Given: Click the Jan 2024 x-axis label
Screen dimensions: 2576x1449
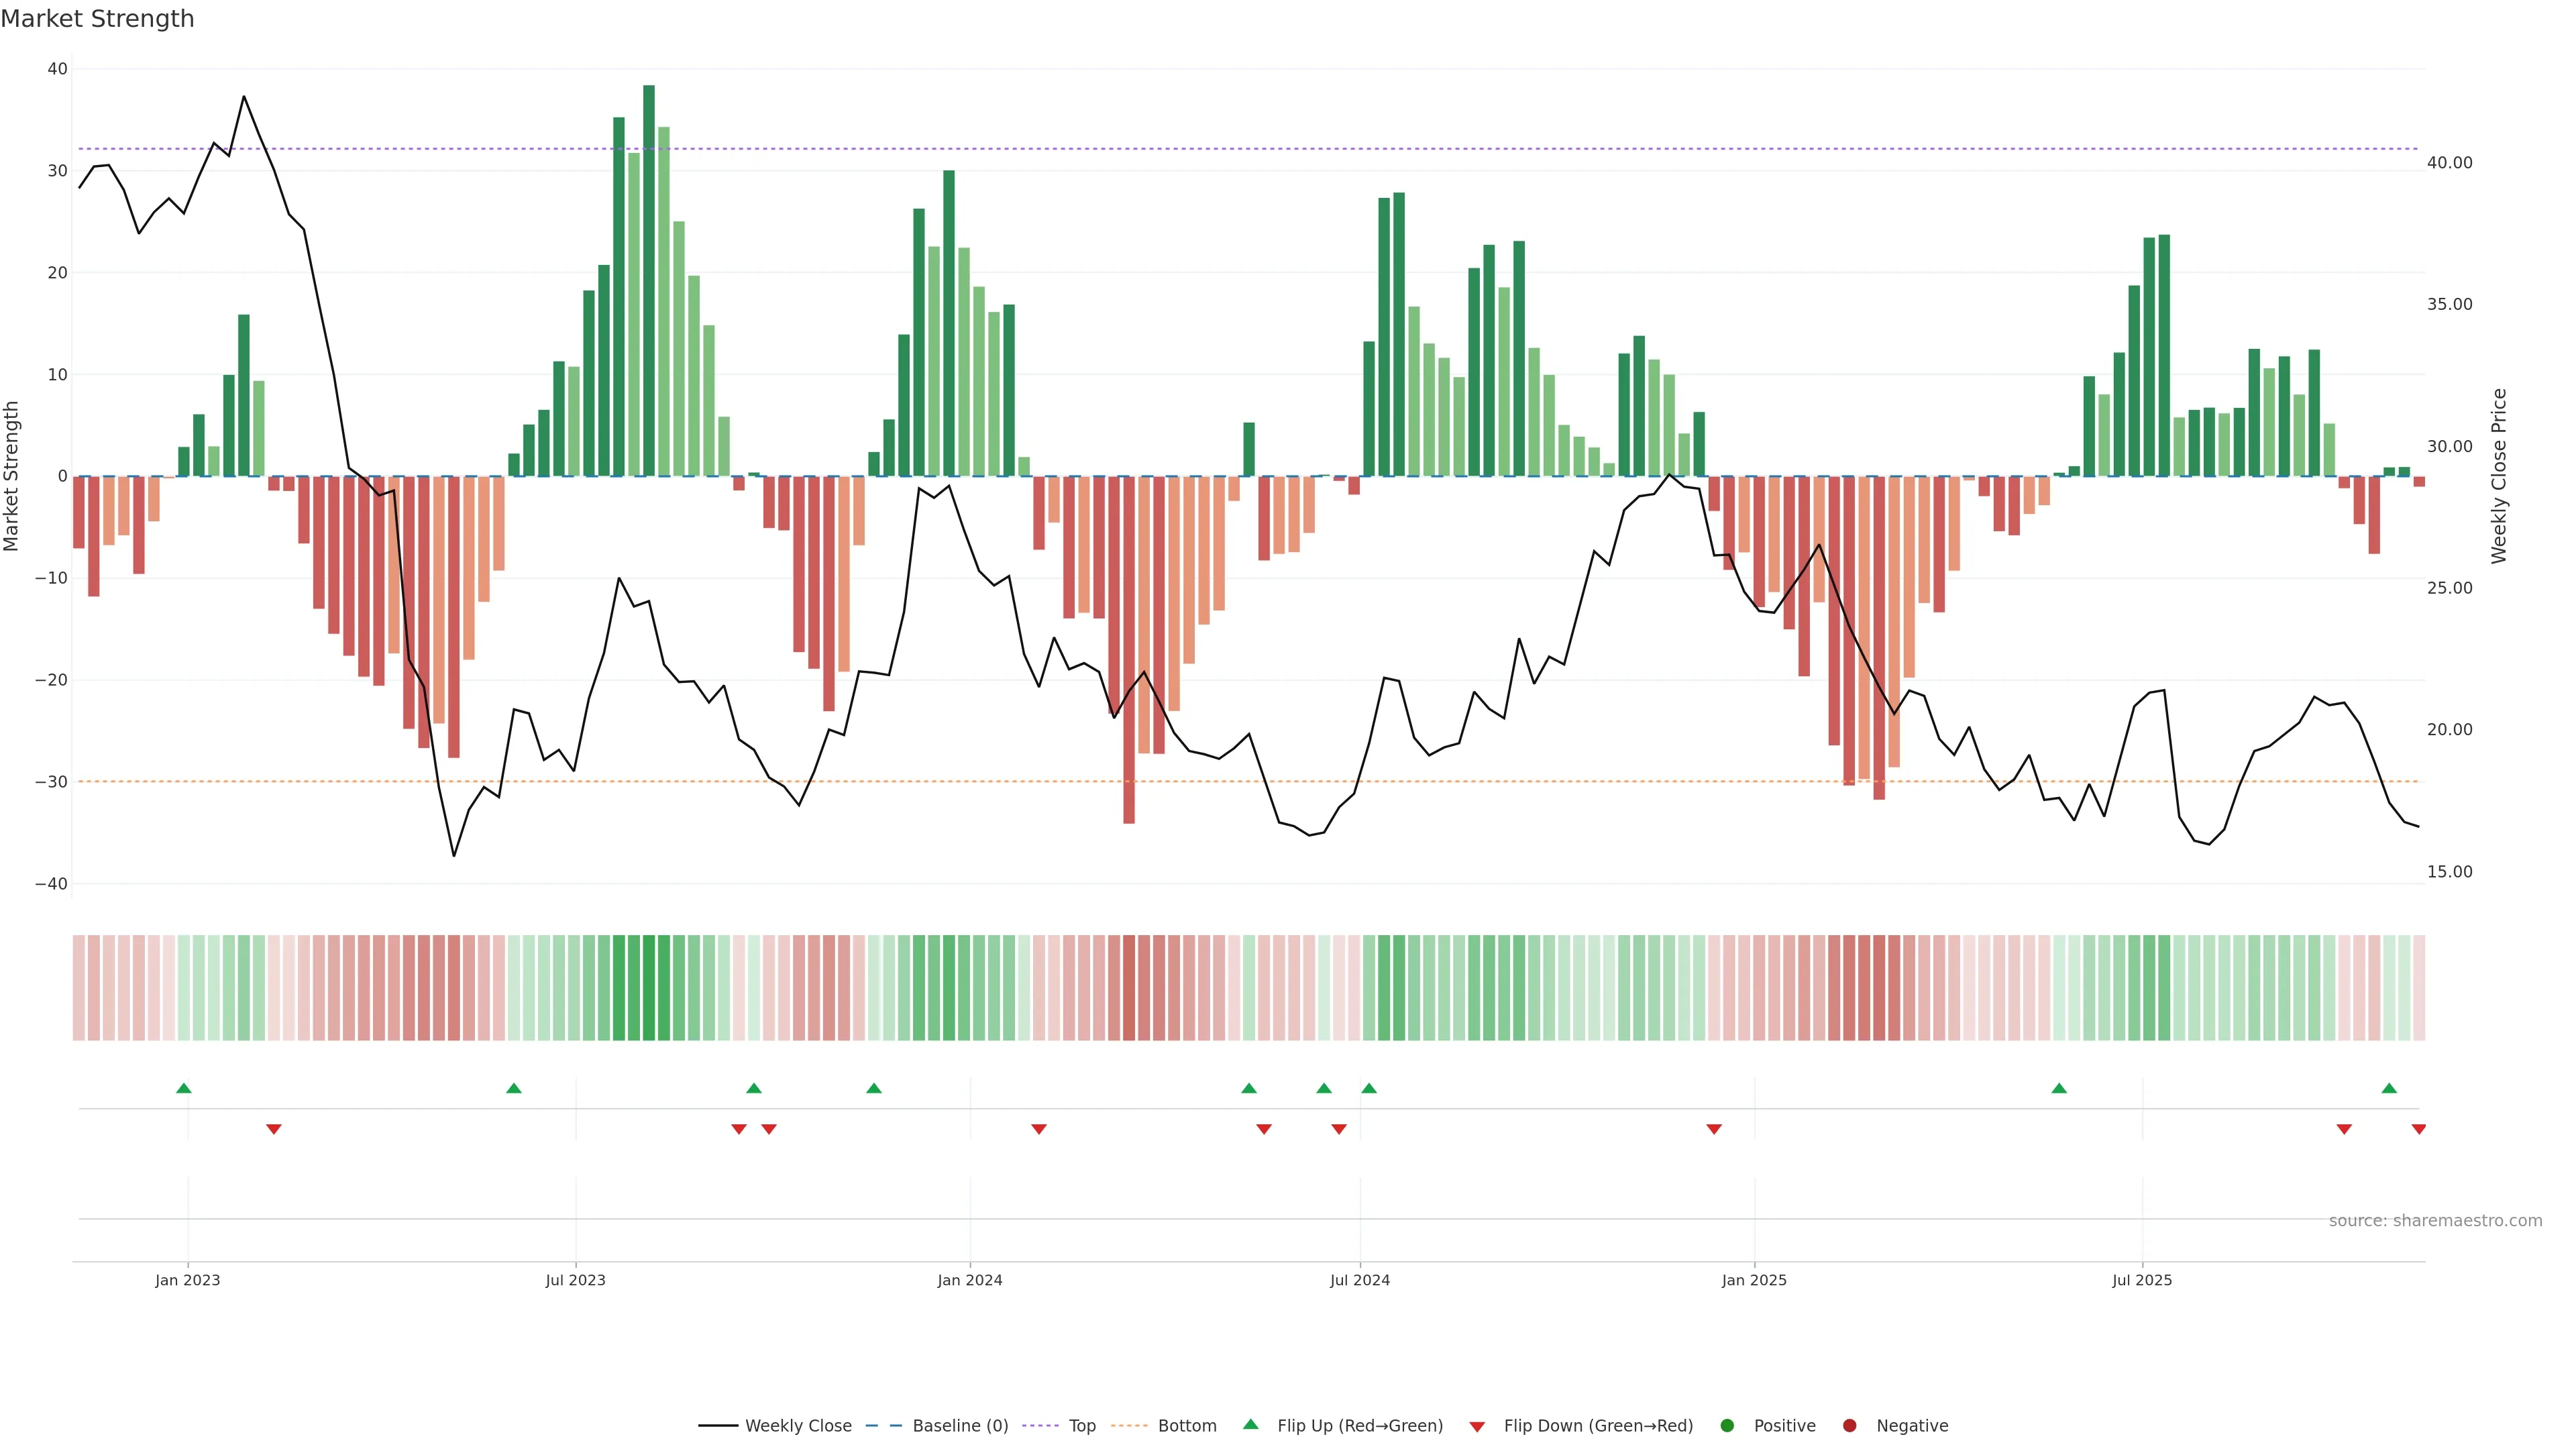Looking at the screenshot, I should click(x=969, y=1280).
